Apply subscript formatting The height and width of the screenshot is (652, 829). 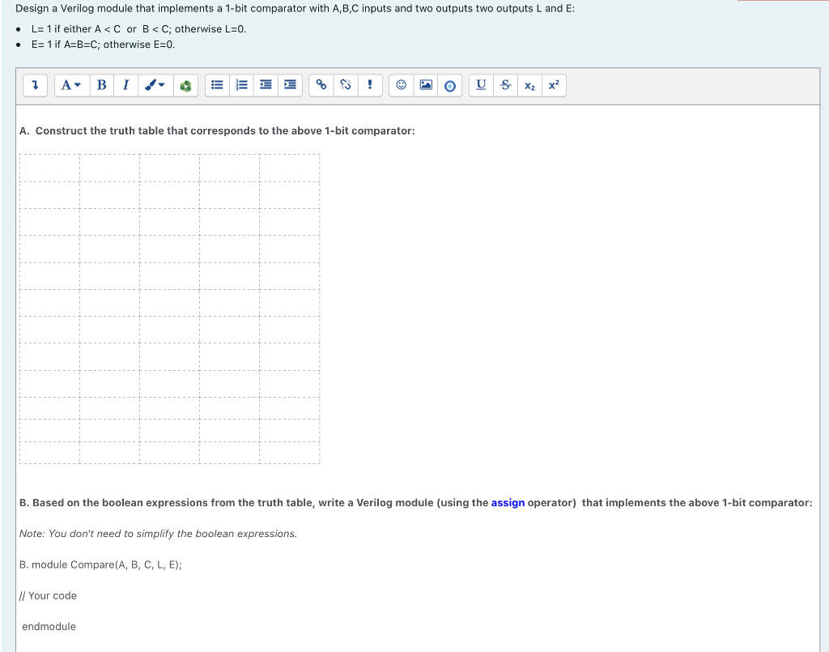pyautogui.click(x=529, y=85)
